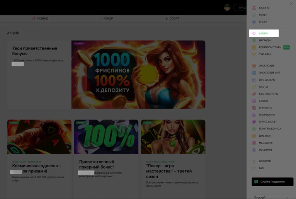The width and height of the screenshot is (296, 199).
Task: Click the Spin Gifts icon
Action: [254, 108]
